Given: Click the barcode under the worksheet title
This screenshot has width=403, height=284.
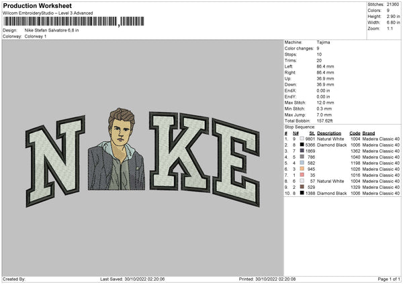Looking at the screenshot, I should 74,21.
